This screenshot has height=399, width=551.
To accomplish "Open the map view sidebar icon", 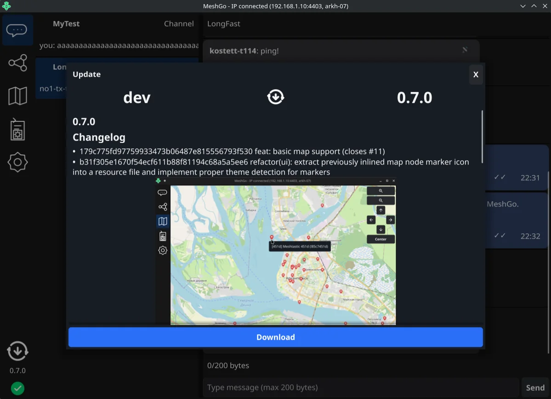I will [x=17, y=96].
